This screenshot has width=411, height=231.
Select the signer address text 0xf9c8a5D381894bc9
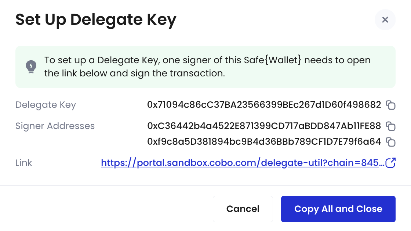coord(264,141)
